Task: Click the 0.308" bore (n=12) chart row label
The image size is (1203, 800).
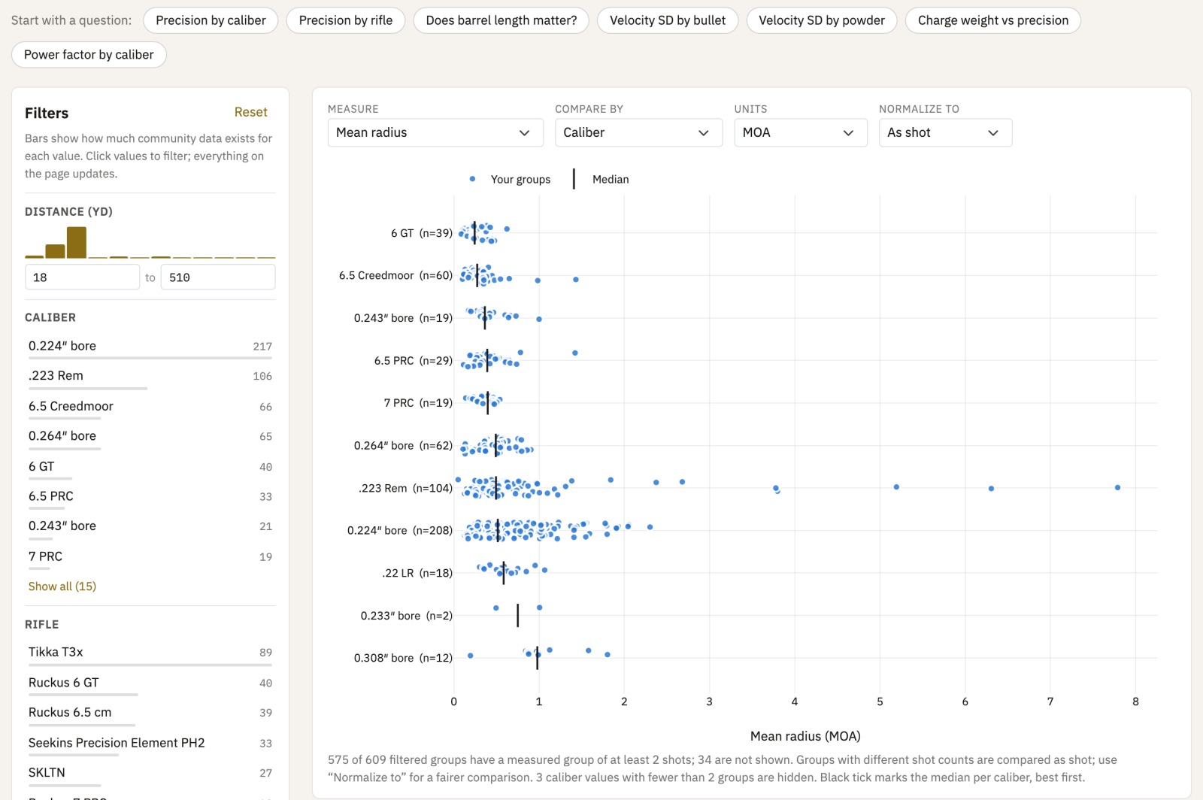Action: (x=403, y=658)
